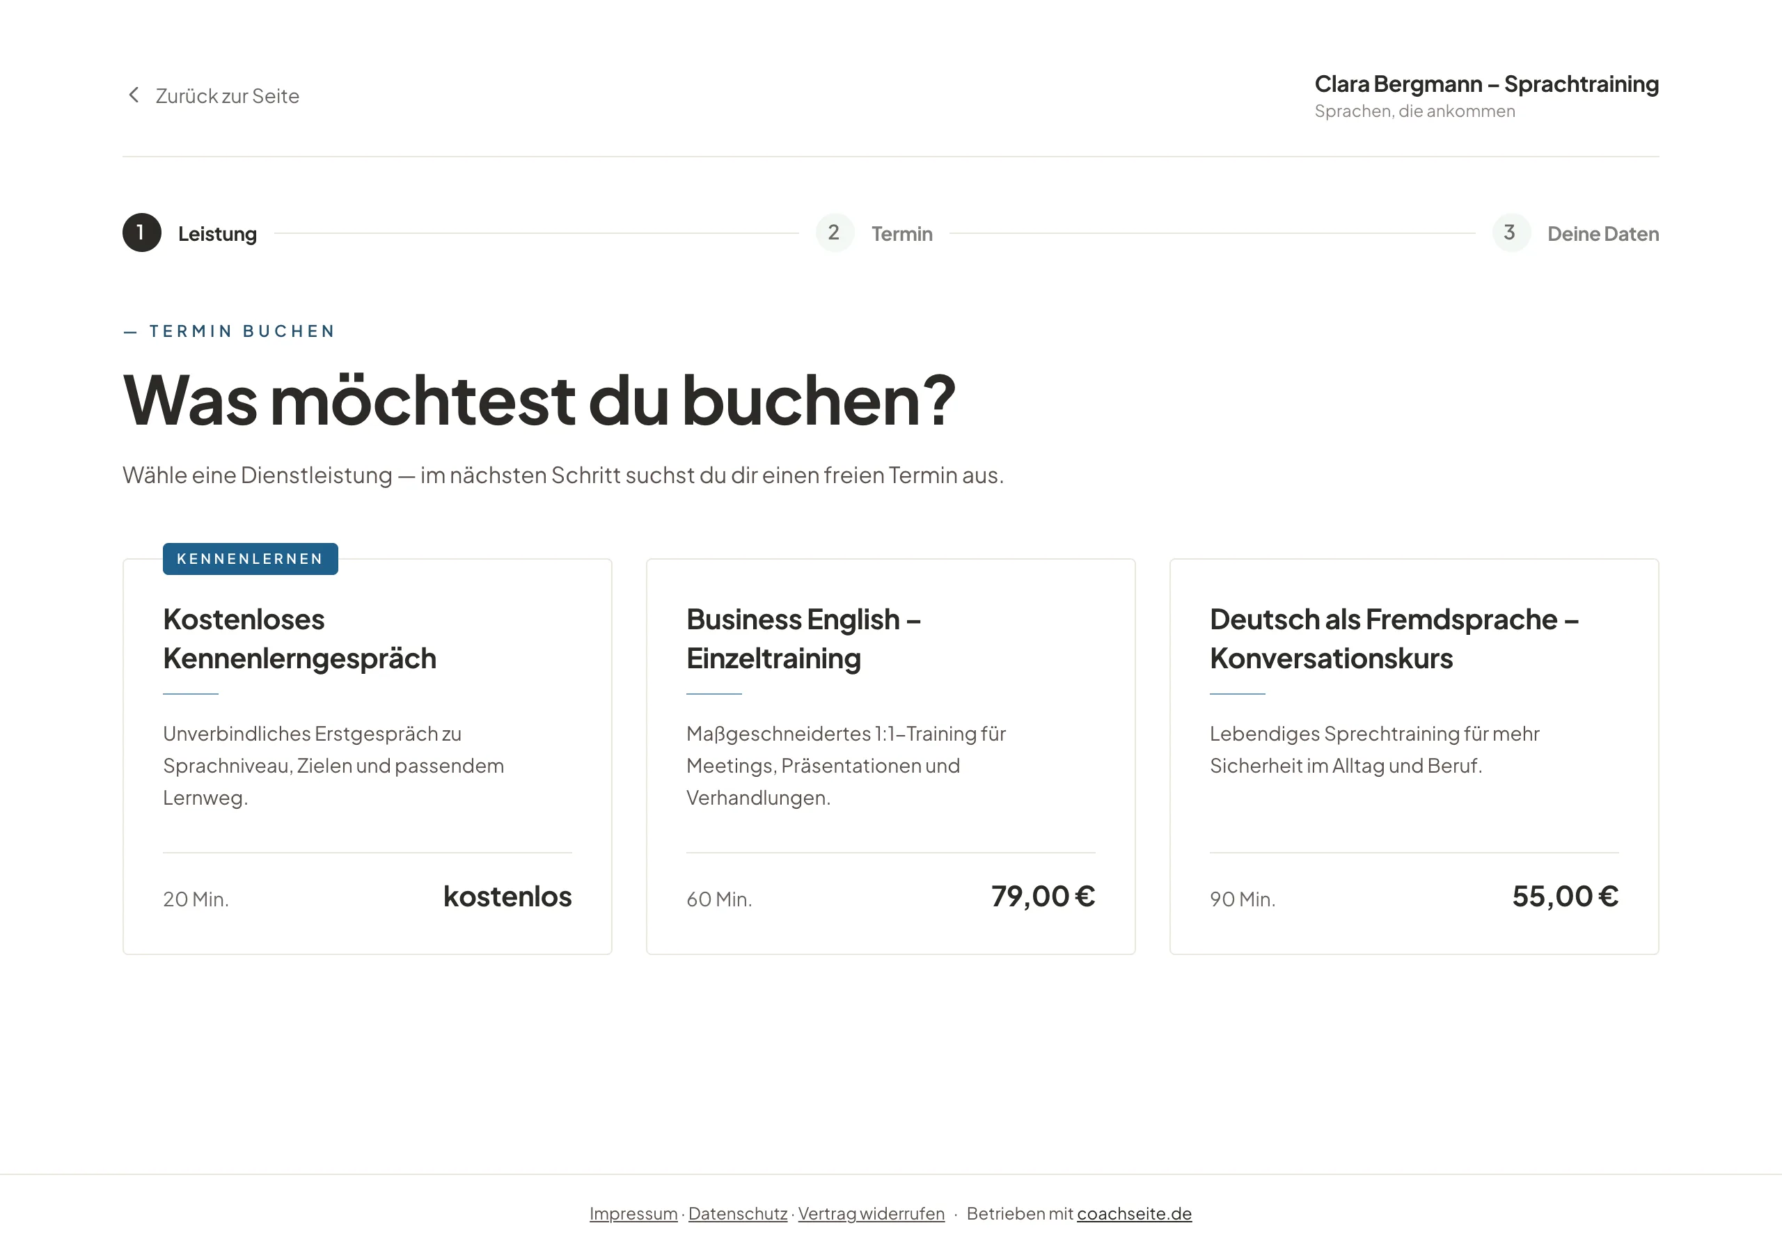This screenshot has width=1782, height=1253.
Task: Click the '20 Min.' duration
Action: pos(196,899)
